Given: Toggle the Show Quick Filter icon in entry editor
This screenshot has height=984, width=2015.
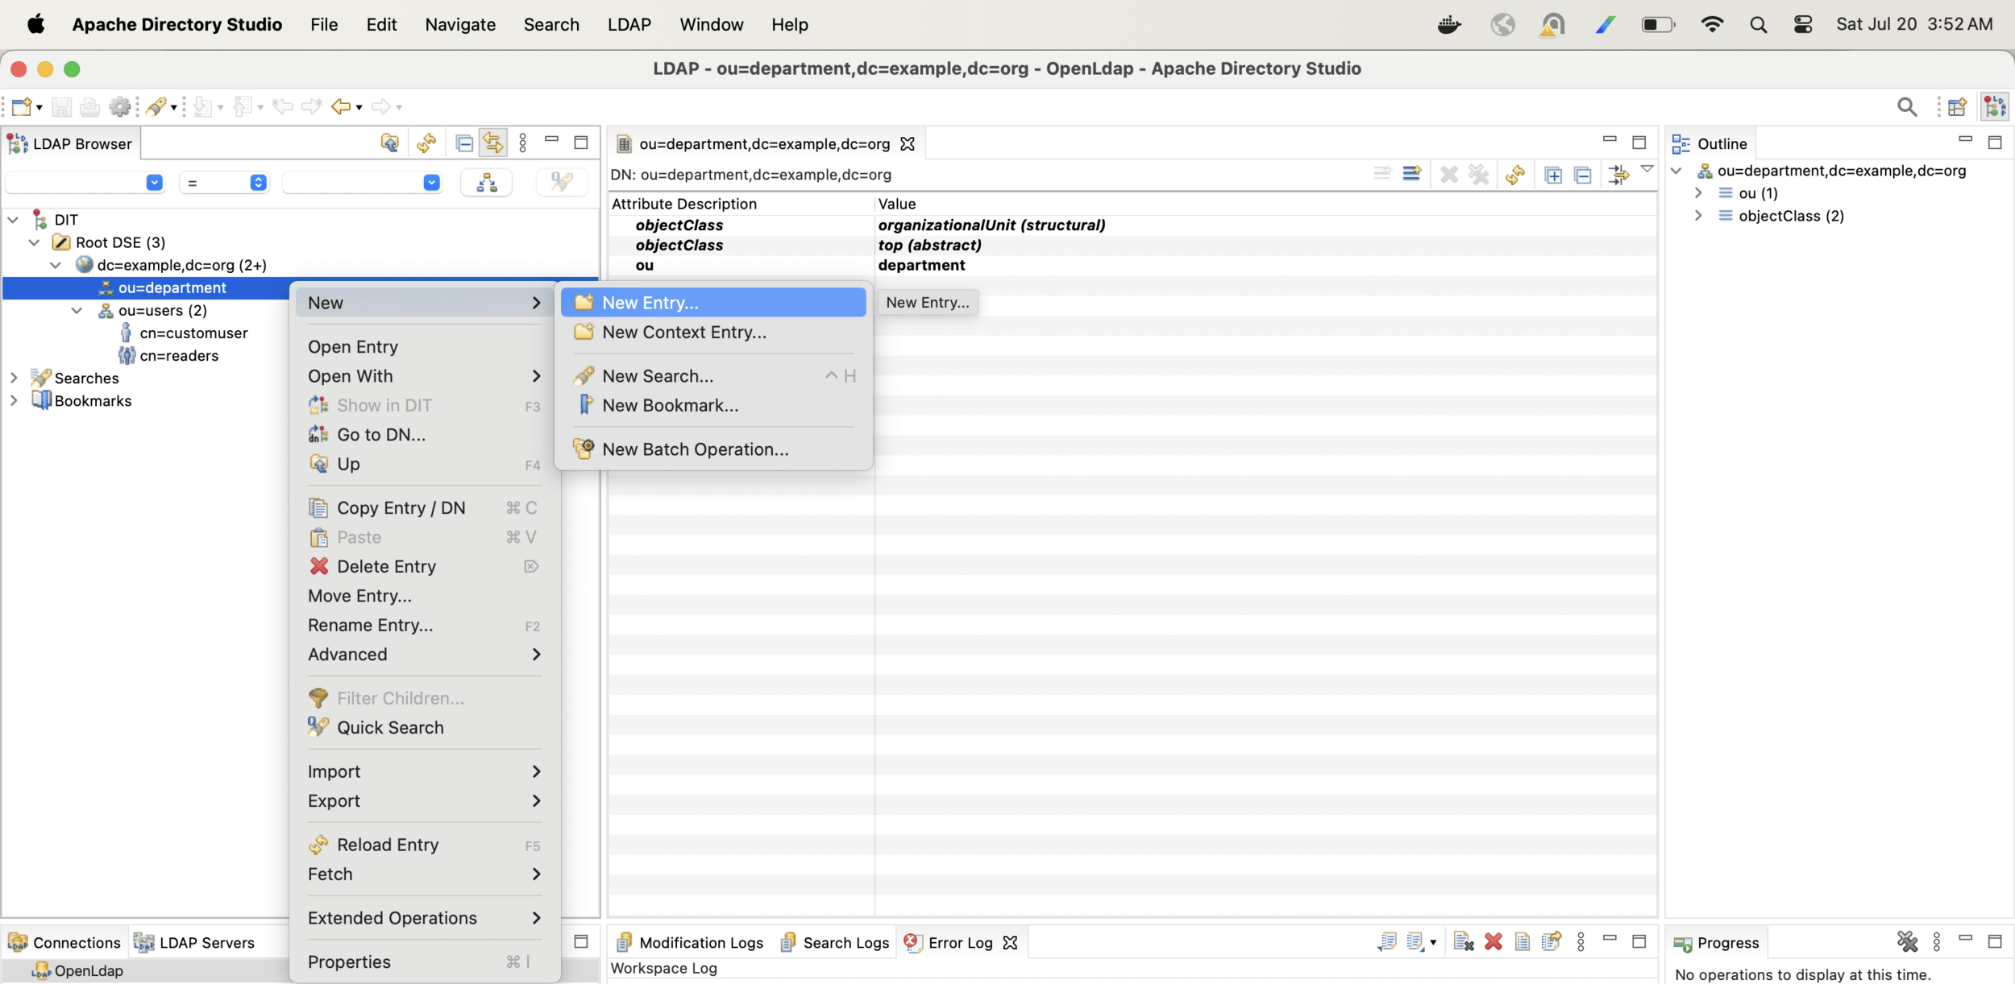Looking at the screenshot, I should 1618,174.
